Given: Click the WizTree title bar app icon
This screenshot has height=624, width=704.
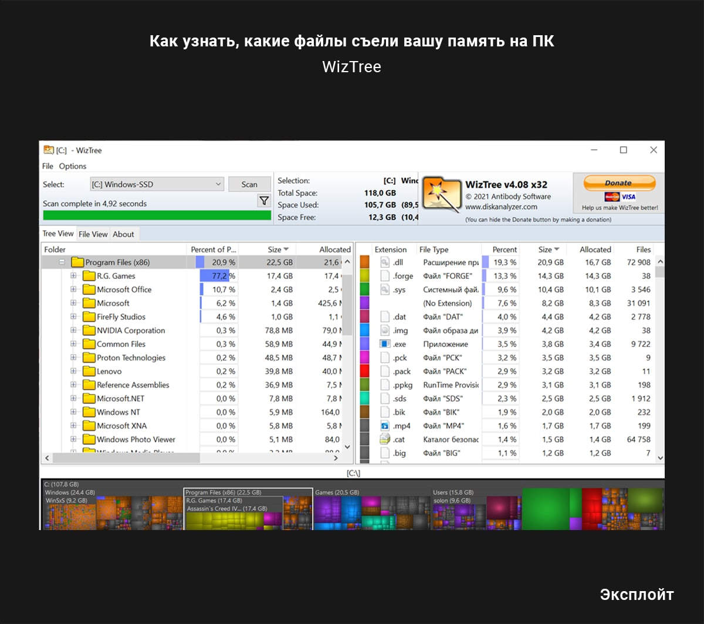Looking at the screenshot, I should coord(49,150).
